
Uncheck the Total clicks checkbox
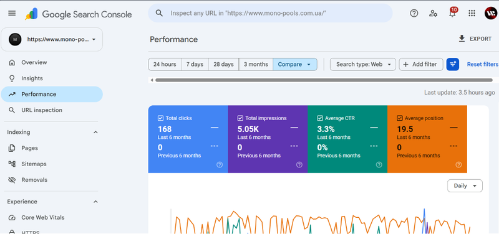tap(160, 118)
